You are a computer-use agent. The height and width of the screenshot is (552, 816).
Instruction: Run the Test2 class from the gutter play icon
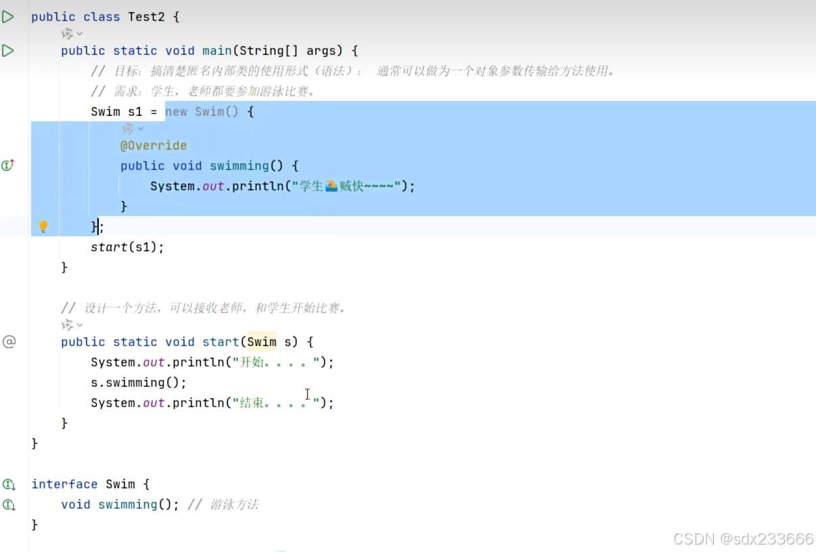tap(8, 16)
